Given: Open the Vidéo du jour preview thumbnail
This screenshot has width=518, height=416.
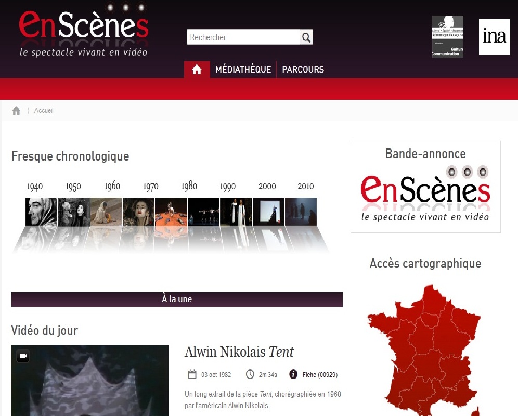Looking at the screenshot, I should point(90,380).
